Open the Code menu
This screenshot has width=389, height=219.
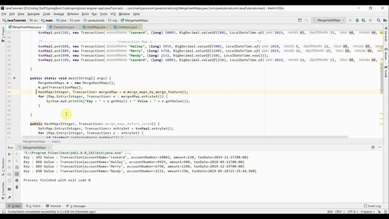(x=46, y=14)
